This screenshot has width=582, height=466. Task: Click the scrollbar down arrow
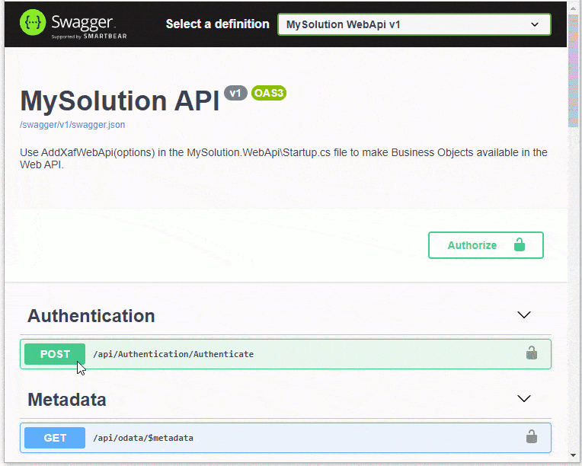point(574,455)
